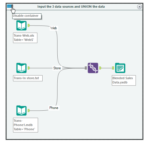Click the Web connection label
151x147 pixels.
54,28
